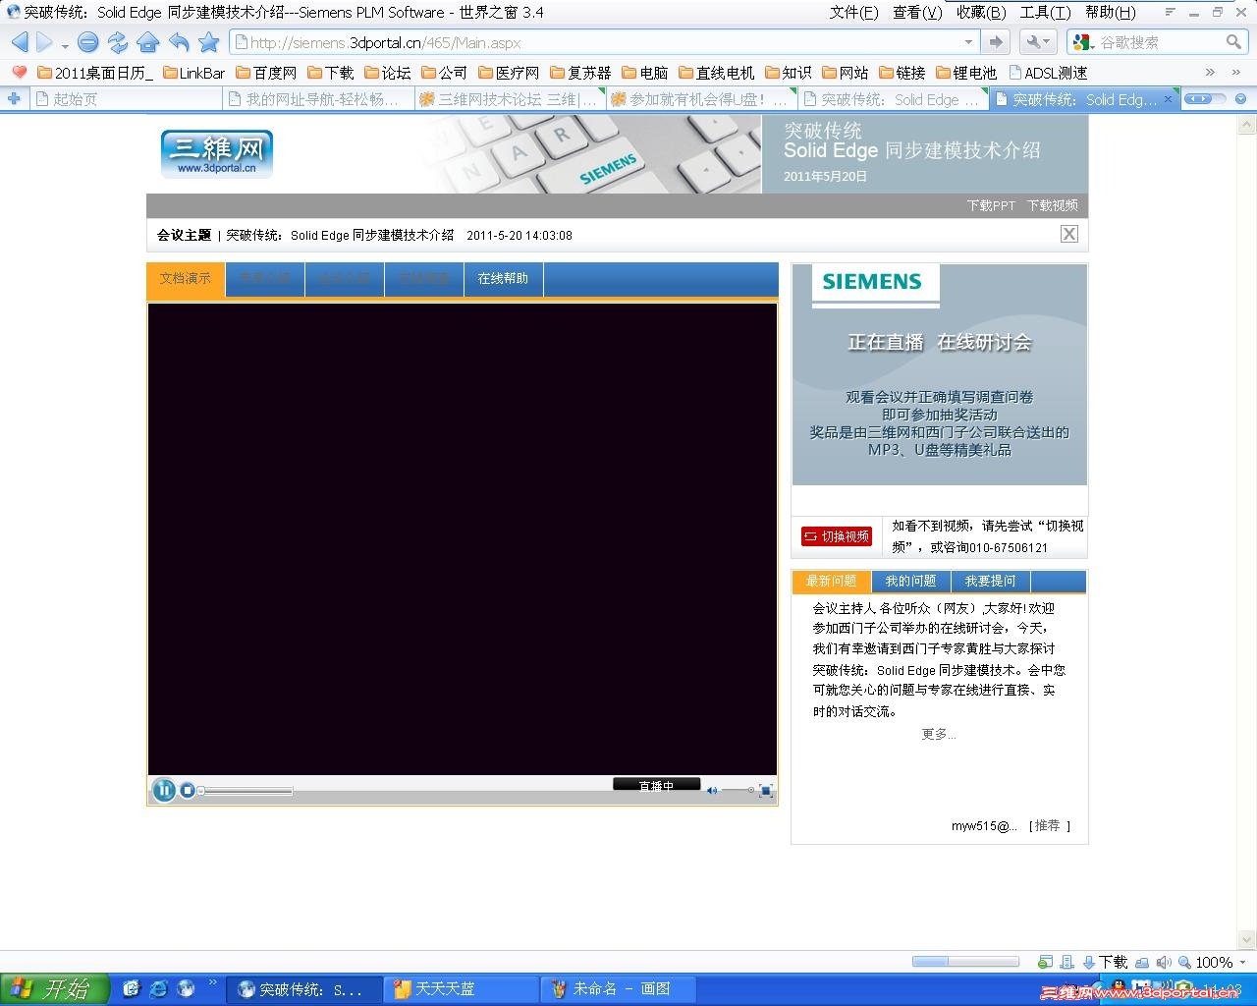
Task: Adjust the player volume slider
Action: click(x=738, y=791)
